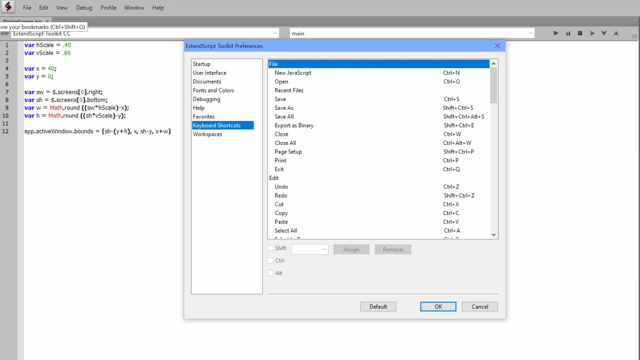Click the Step Out up-arrow icon
This screenshot has height=360, width=640.
click(x=616, y=33)
